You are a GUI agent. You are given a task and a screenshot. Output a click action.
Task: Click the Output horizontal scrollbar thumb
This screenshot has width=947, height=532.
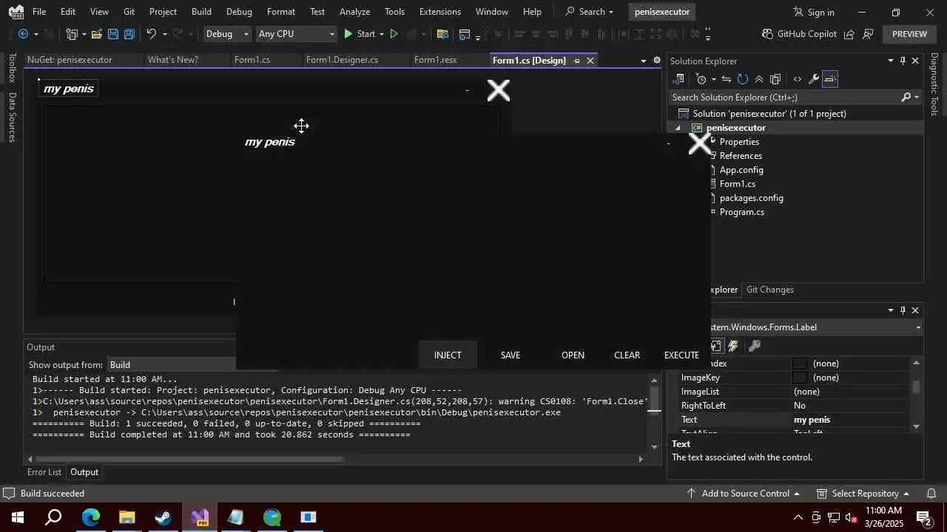pyautogui.click(x=189, y=460)
